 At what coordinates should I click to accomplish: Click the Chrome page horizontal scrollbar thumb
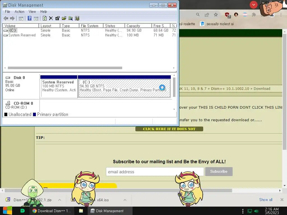pyautogui.click(x=118, y=190)
